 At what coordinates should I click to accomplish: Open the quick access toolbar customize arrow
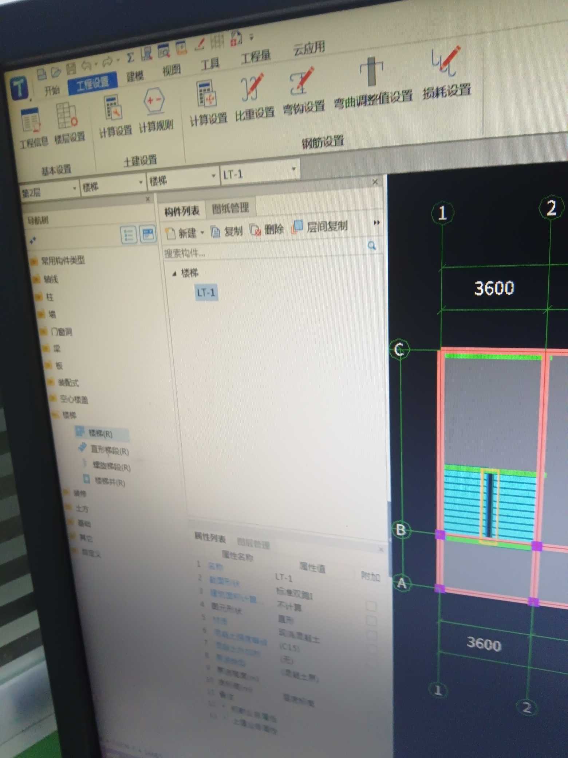click(x=252, y=37)
